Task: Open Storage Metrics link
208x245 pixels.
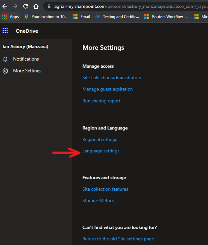Action: (x=98, y=201)
